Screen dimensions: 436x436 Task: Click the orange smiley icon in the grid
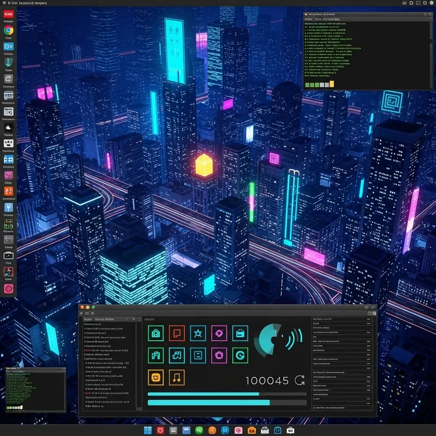click(x=155, y=378)
